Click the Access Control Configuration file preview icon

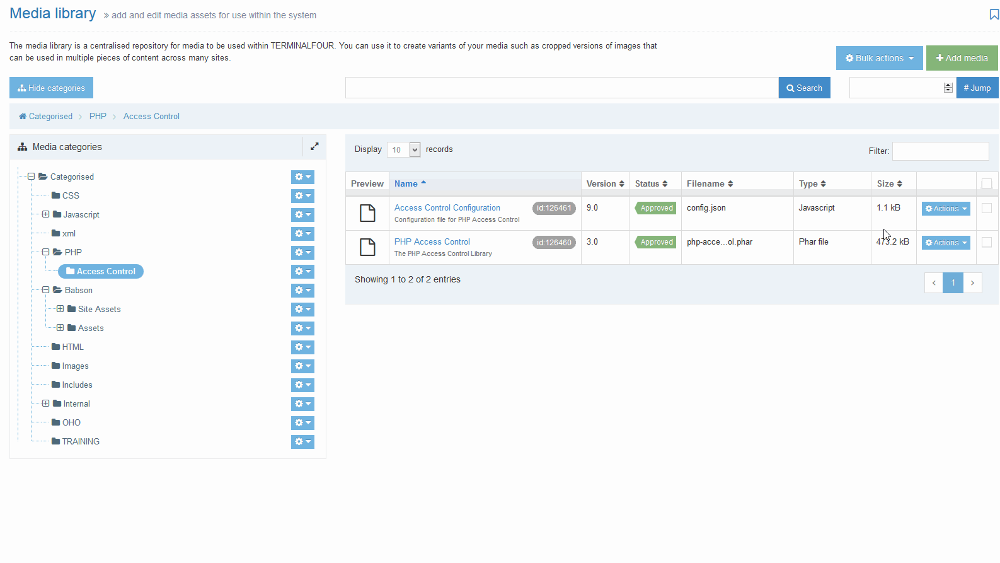point(367,213)
